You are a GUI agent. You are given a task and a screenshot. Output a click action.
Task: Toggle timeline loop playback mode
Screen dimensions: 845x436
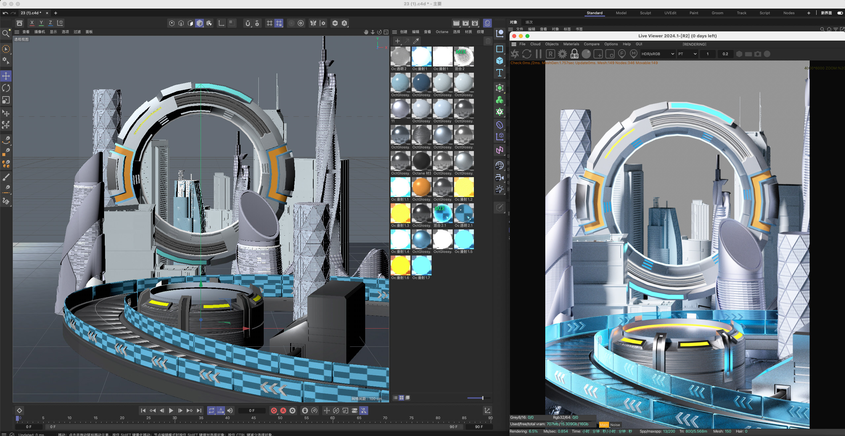pos(211,411)
